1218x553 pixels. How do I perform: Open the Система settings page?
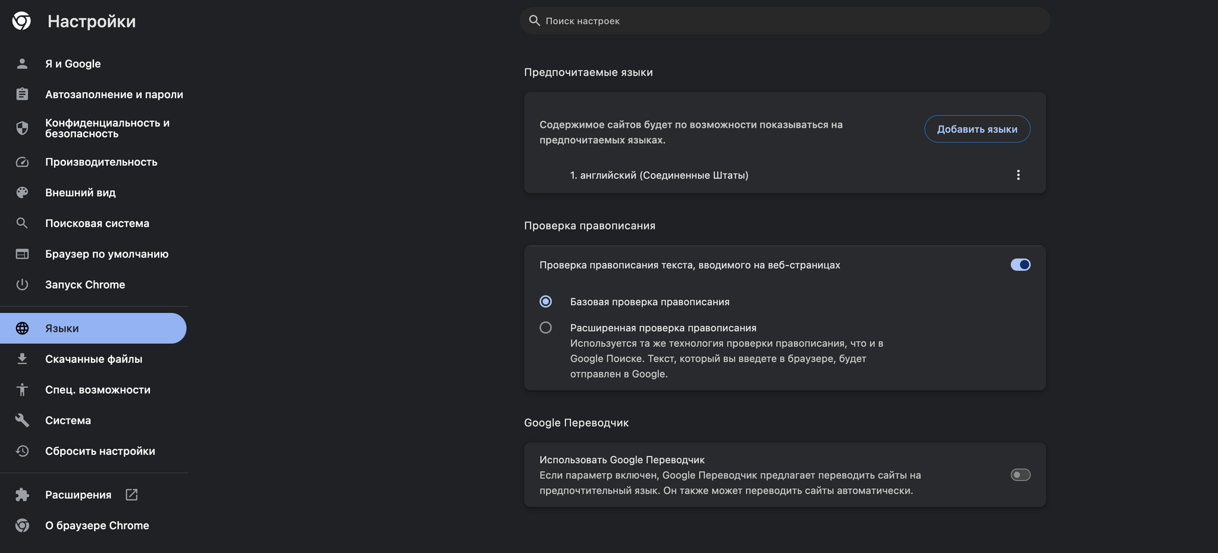tap(93, 420)
